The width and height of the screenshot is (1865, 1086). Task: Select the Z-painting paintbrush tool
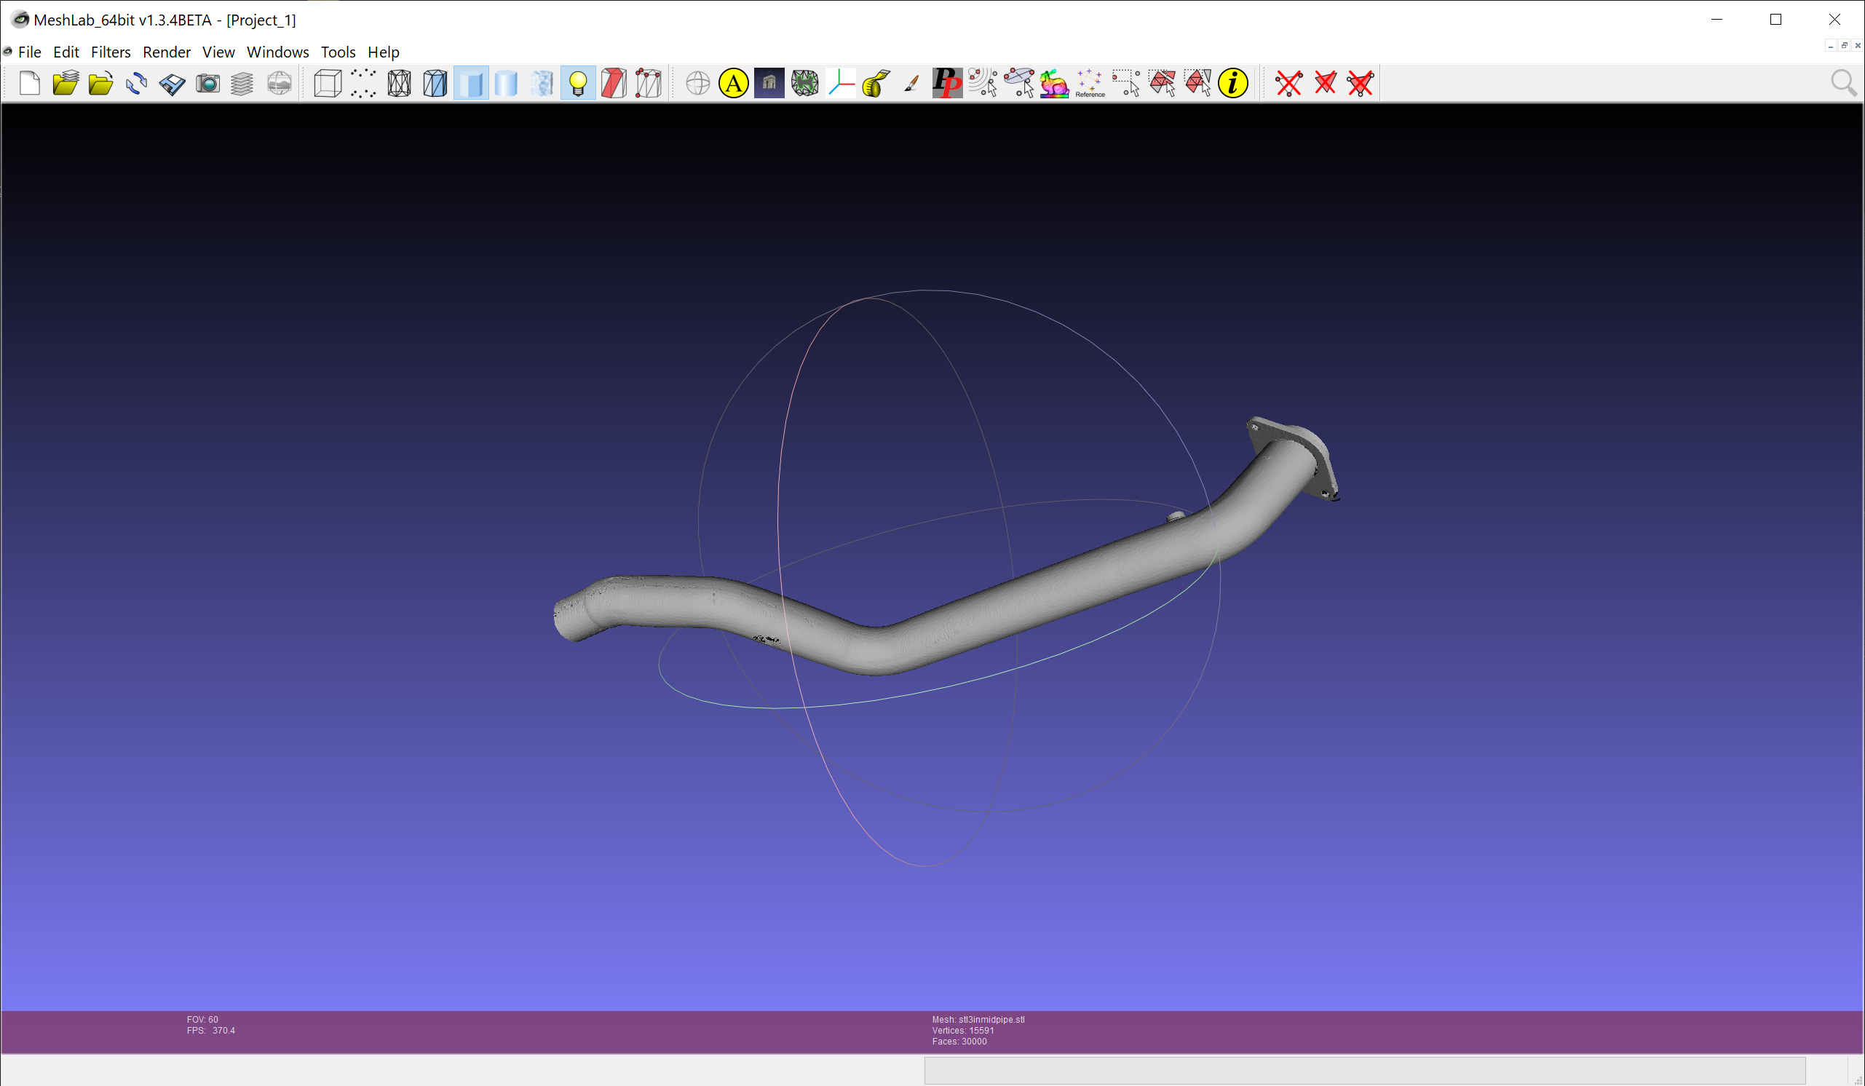click(911, 83)
